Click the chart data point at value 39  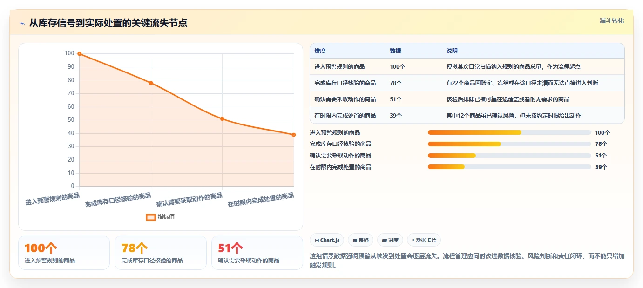pos(294,135)
